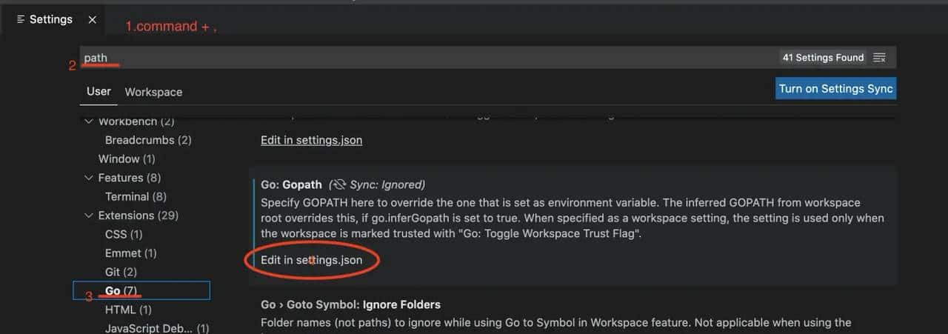Open the Emmet (1) settings category
948x334 pixels.
[130, 253]
